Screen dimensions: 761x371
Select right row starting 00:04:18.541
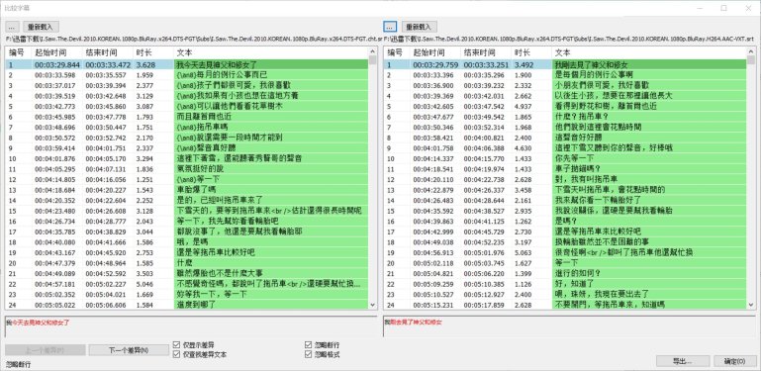565,169
